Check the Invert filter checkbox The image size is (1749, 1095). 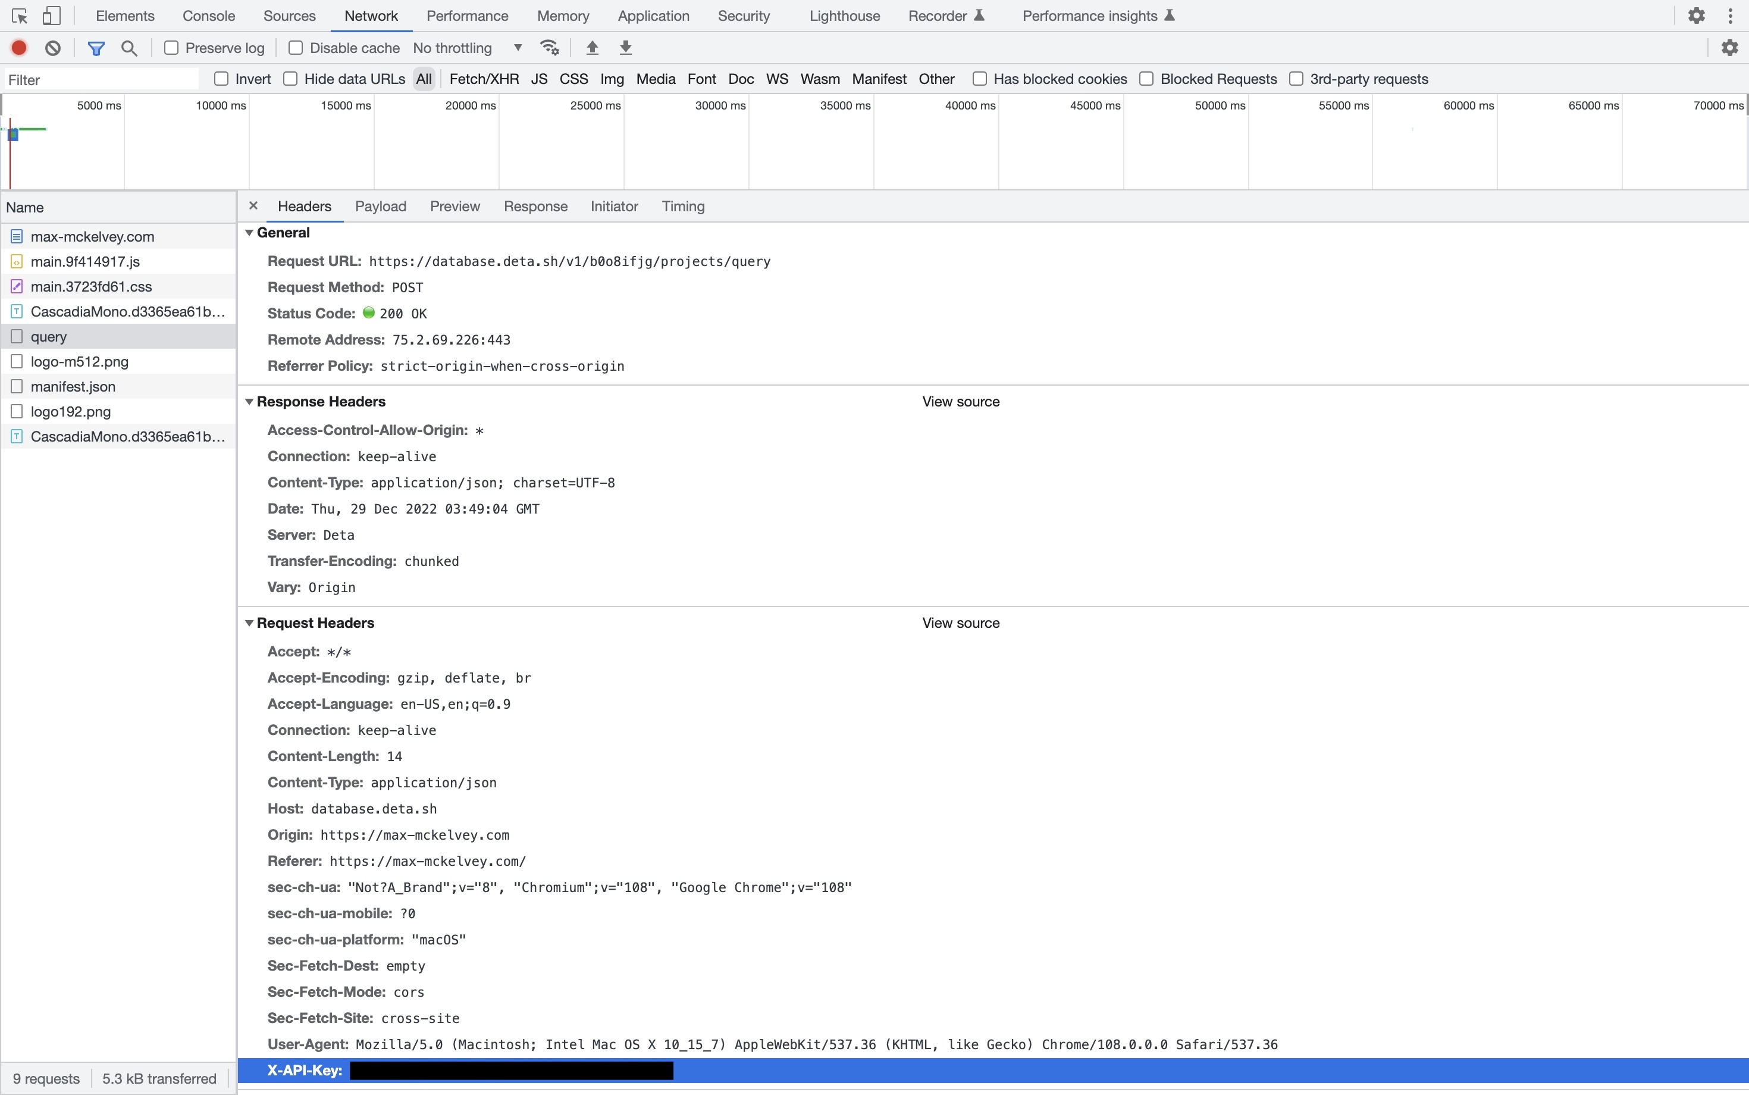tap(221, 79)
